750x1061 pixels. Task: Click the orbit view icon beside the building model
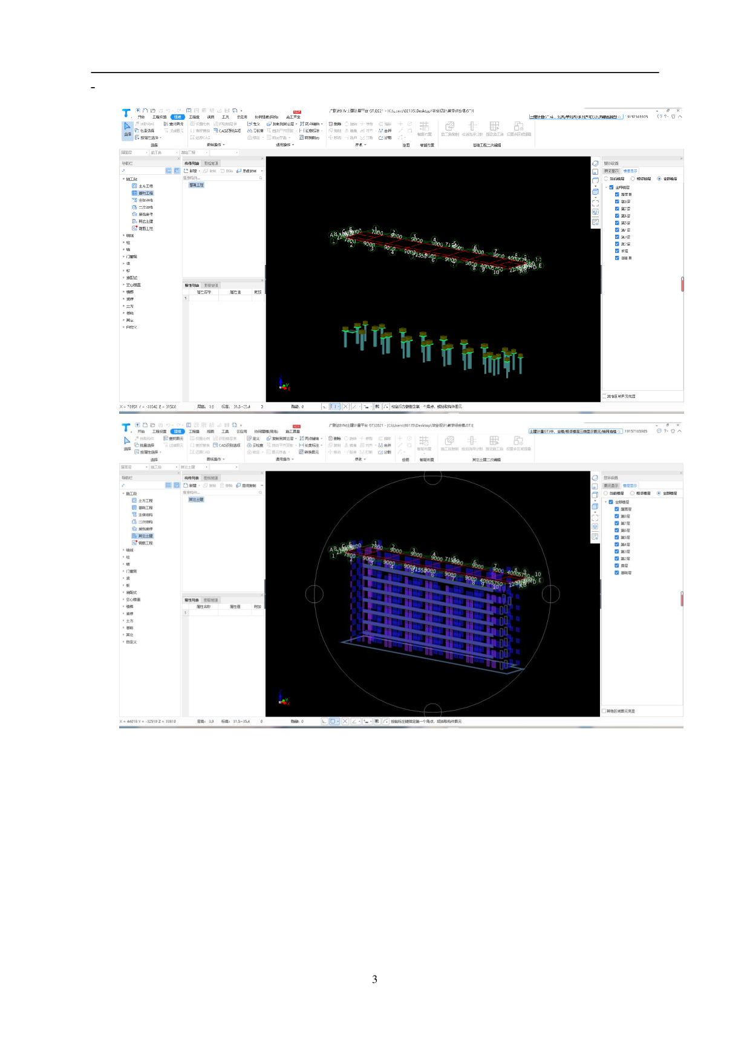pos(595,478)
